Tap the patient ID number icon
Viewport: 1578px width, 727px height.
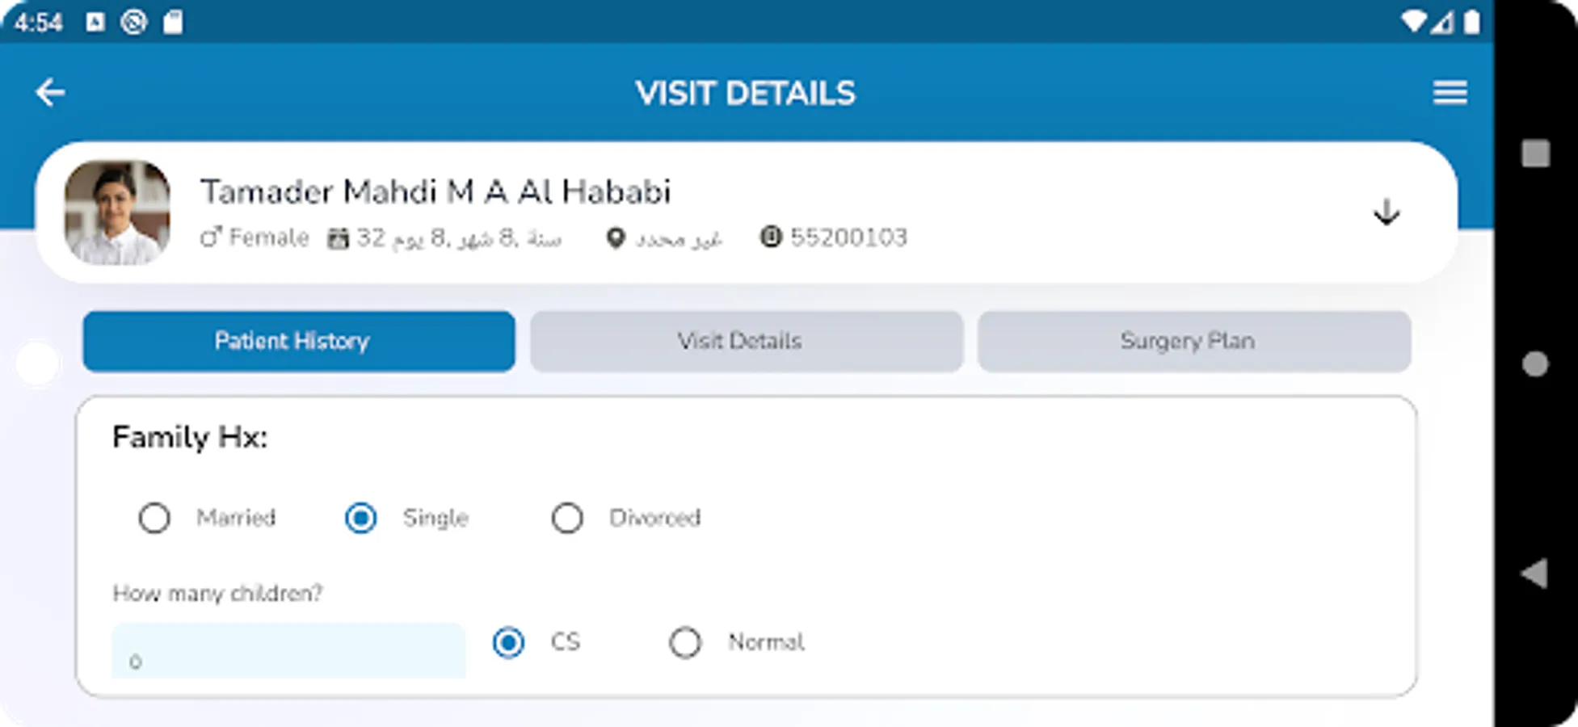[x=771, y=237]
